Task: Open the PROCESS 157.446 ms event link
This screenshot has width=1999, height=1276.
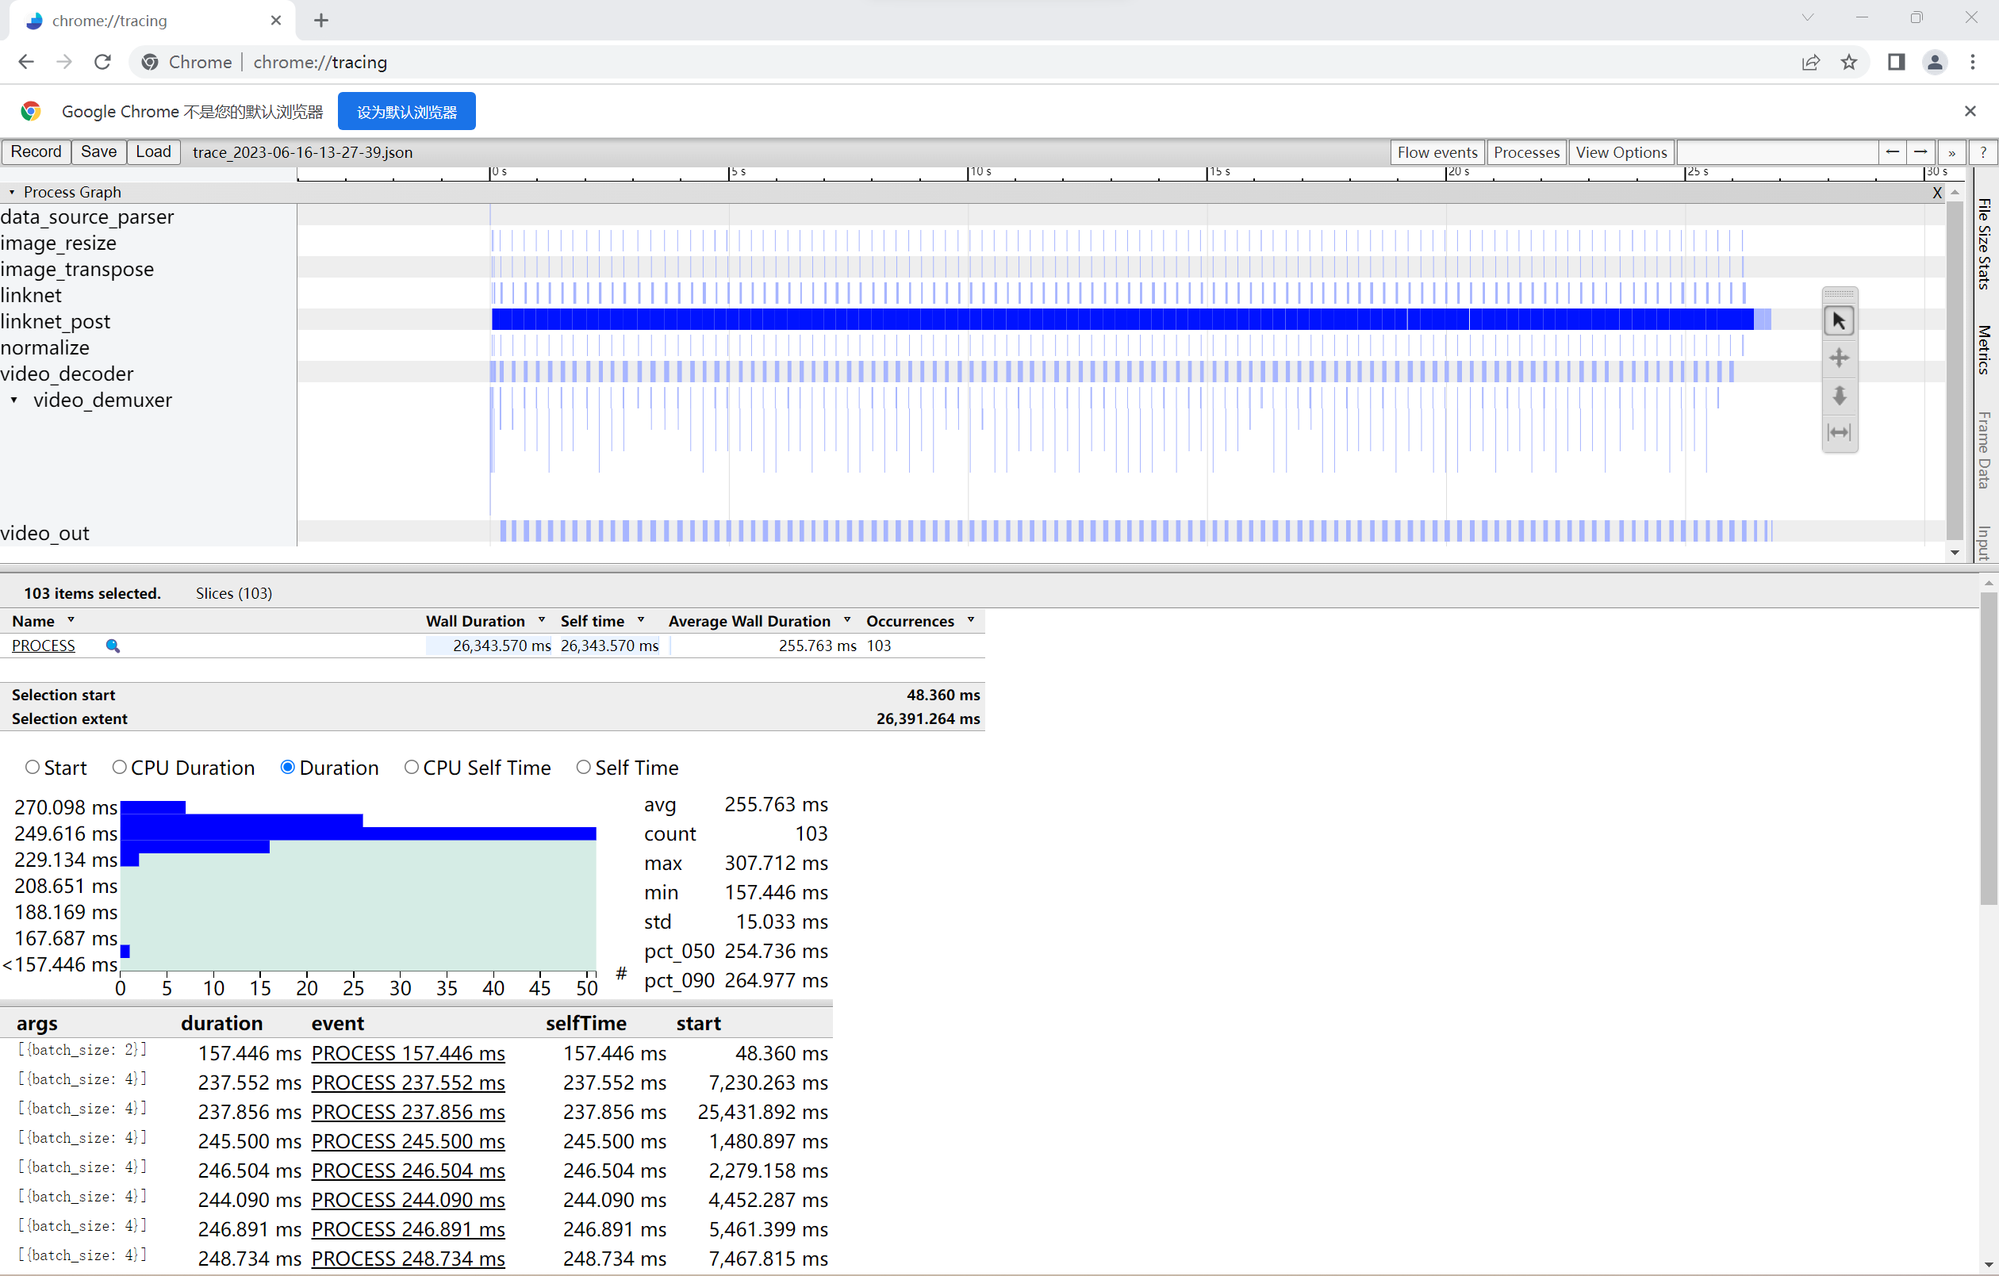Action: [x=408, y=1052]
